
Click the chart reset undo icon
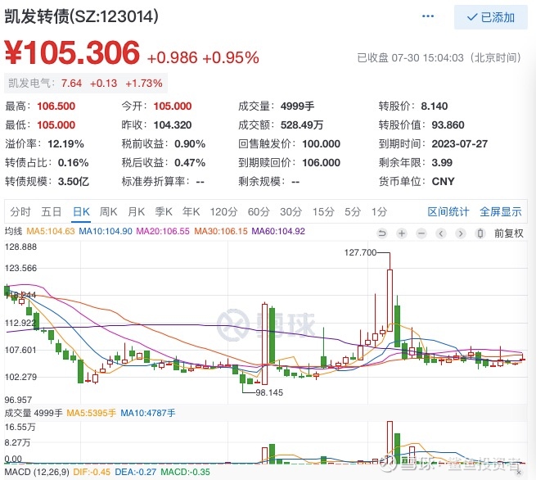click(x=382, y=233)
